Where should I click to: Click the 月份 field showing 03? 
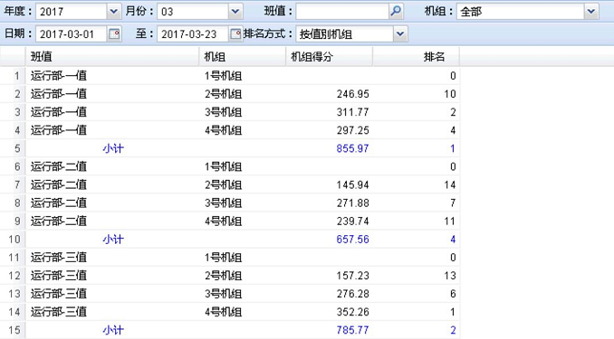193,12
